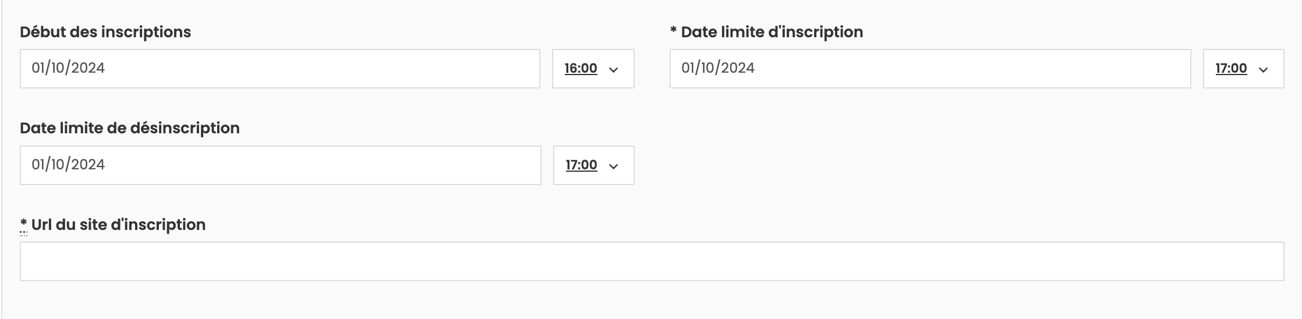Click the required asterisk beside Url du site d'inscription

pyautogui.click(x=23, y=225)
